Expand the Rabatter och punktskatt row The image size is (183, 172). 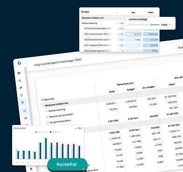click(x=47, y=117)
